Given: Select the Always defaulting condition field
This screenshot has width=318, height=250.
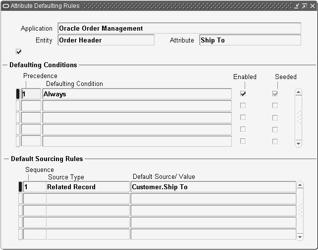Looking at the screenshot, I should tap(137, 94).
